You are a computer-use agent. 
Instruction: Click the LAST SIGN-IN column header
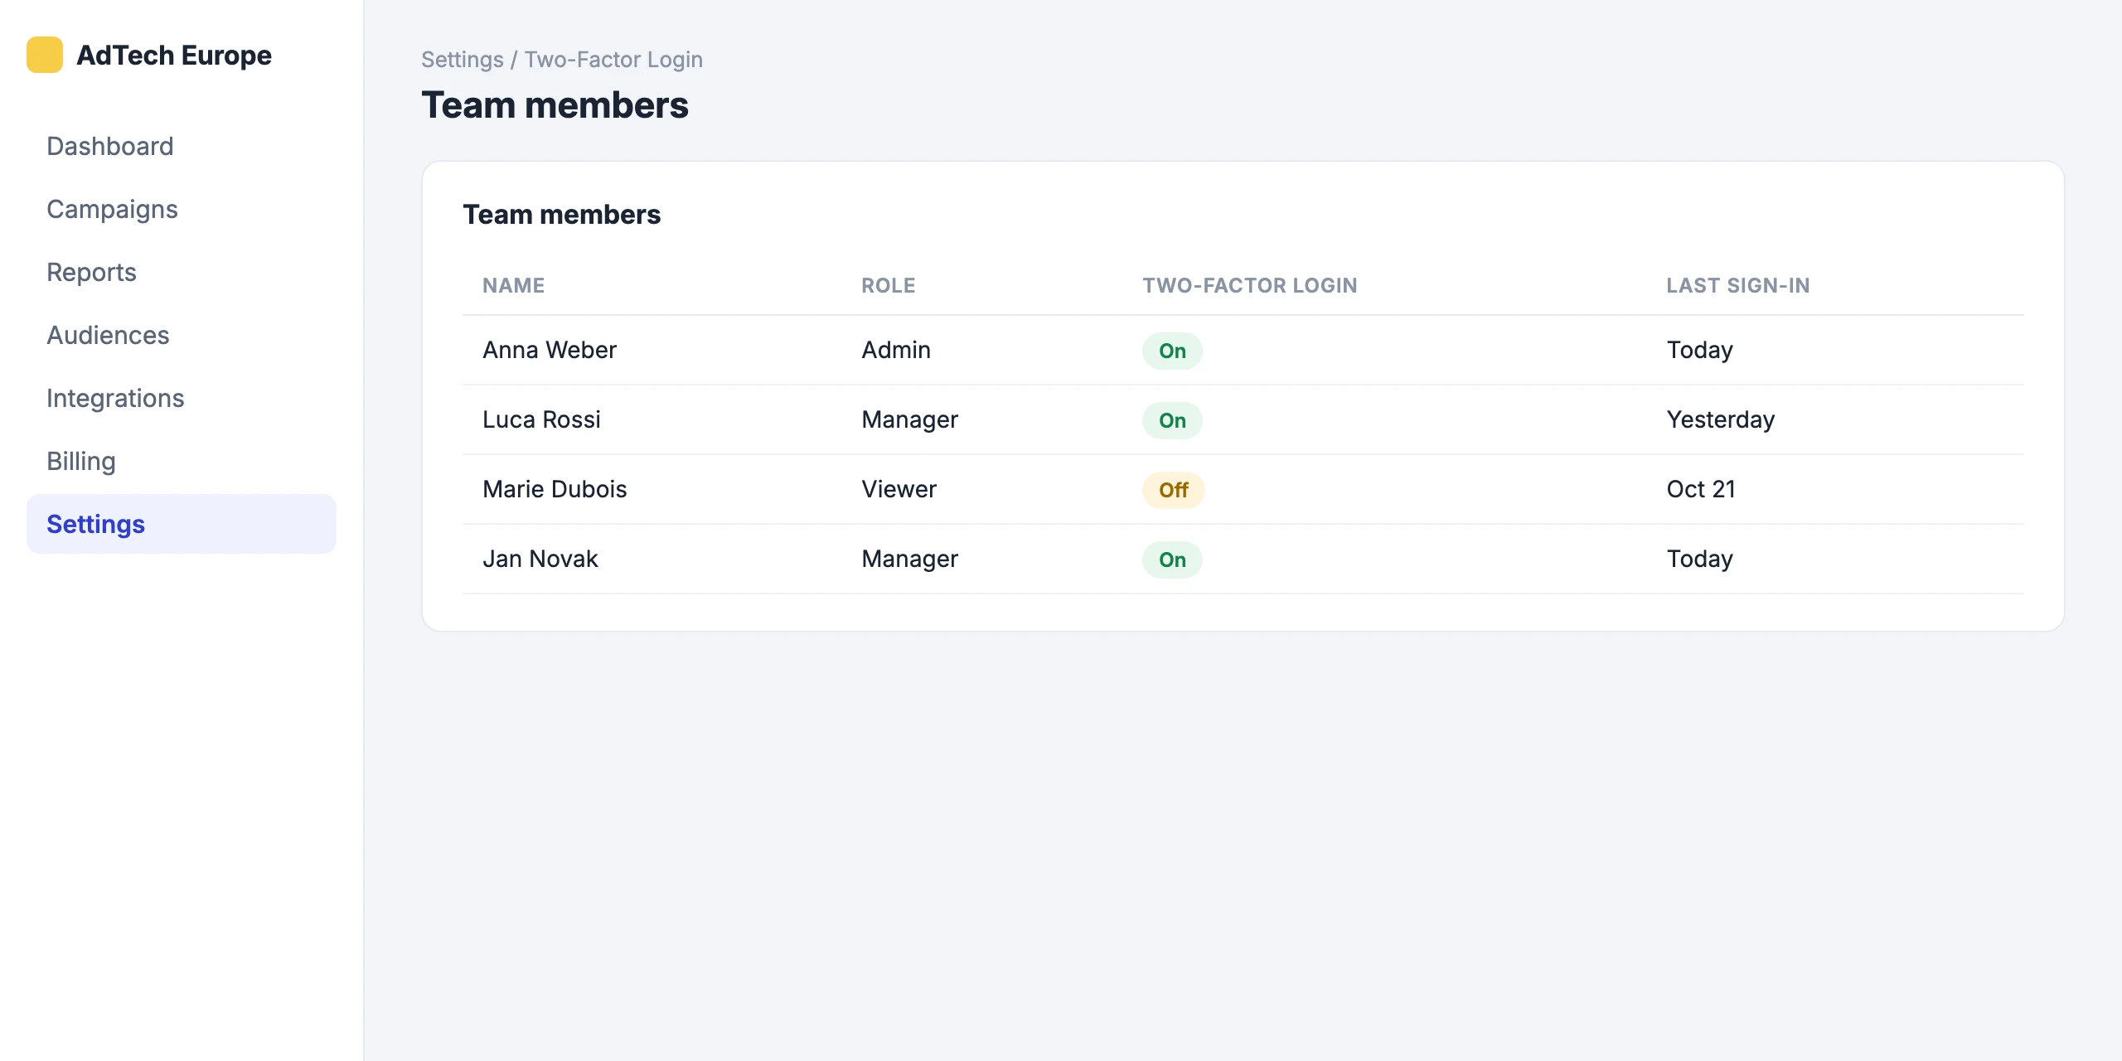click(1738, 285)
